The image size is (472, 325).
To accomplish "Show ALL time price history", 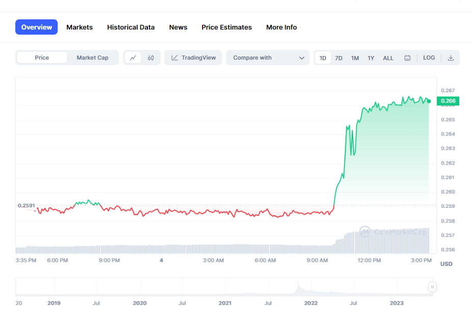I will coord(388,58).
